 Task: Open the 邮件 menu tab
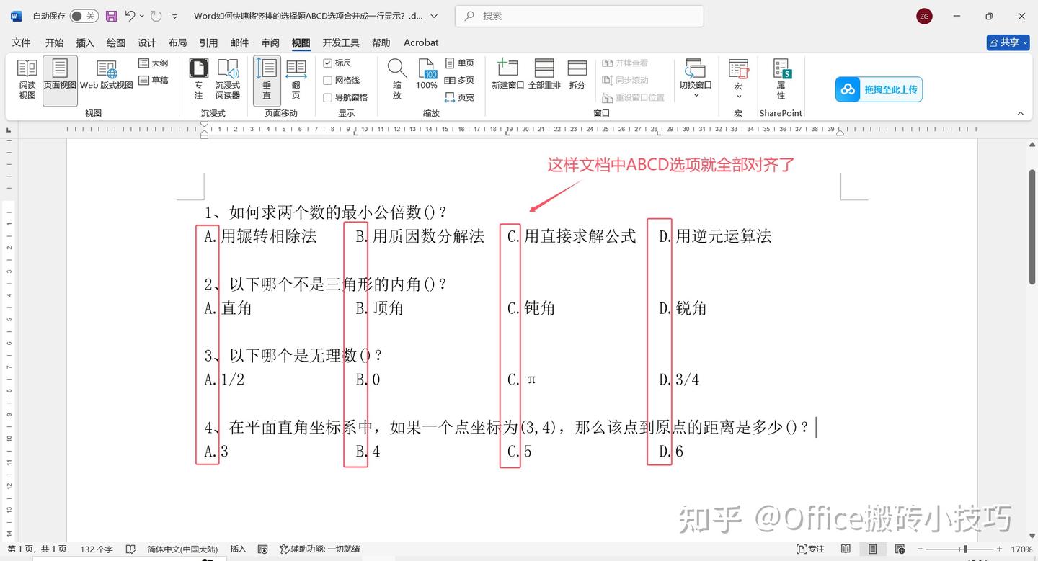pyautogui.click(x=239, y=42)
